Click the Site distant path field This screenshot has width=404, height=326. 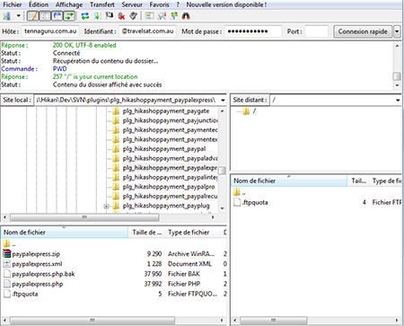pyautogui.click(x=332, y=100)
